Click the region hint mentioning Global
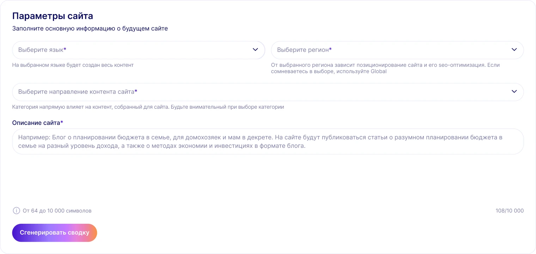The height and width of the screenshot is (254, 536). coord(385,68)
